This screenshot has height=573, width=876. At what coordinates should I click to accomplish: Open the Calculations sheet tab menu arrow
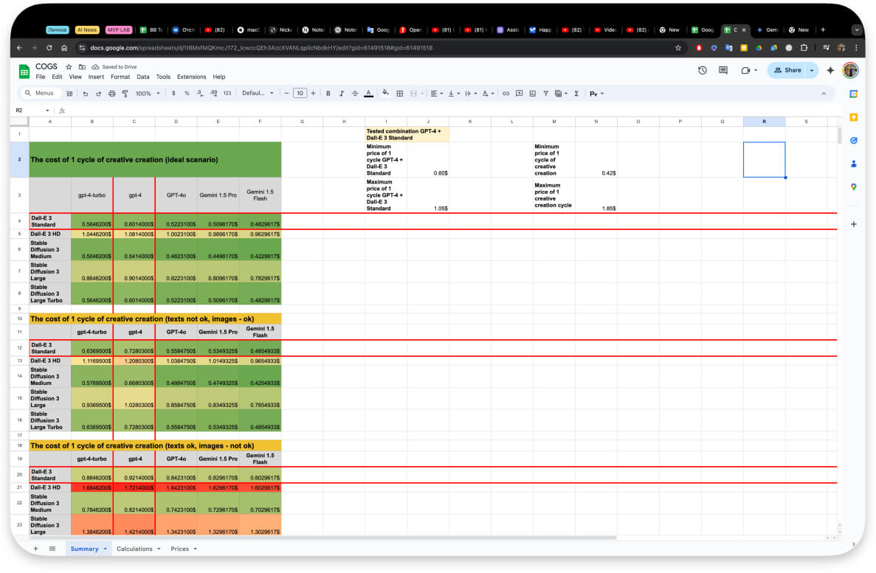click(x=159, y=549)
